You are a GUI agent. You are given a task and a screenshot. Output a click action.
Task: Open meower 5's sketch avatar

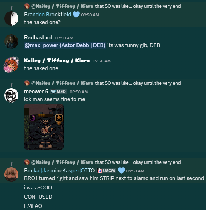point(11,95)
